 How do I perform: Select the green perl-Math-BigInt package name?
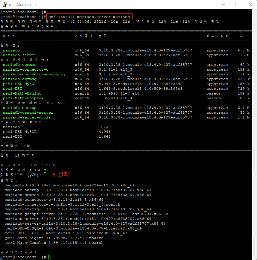pyautogui.click(x=22, y=94)
